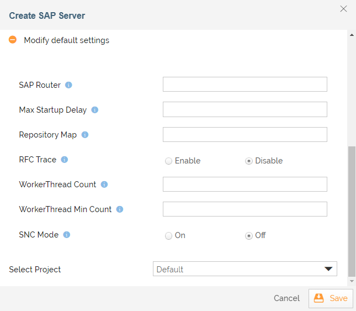Click the scrollbar up arrow
The width and height of the screenshot is (356, 311).
click(x=352, y=35)
